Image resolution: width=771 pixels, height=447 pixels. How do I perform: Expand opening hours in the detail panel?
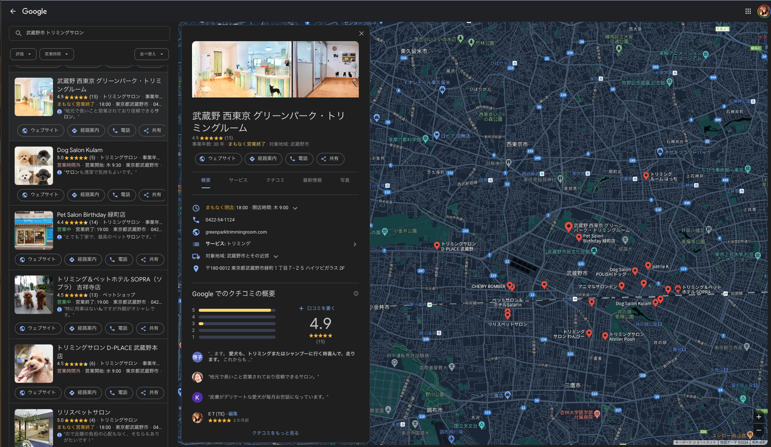295,208
